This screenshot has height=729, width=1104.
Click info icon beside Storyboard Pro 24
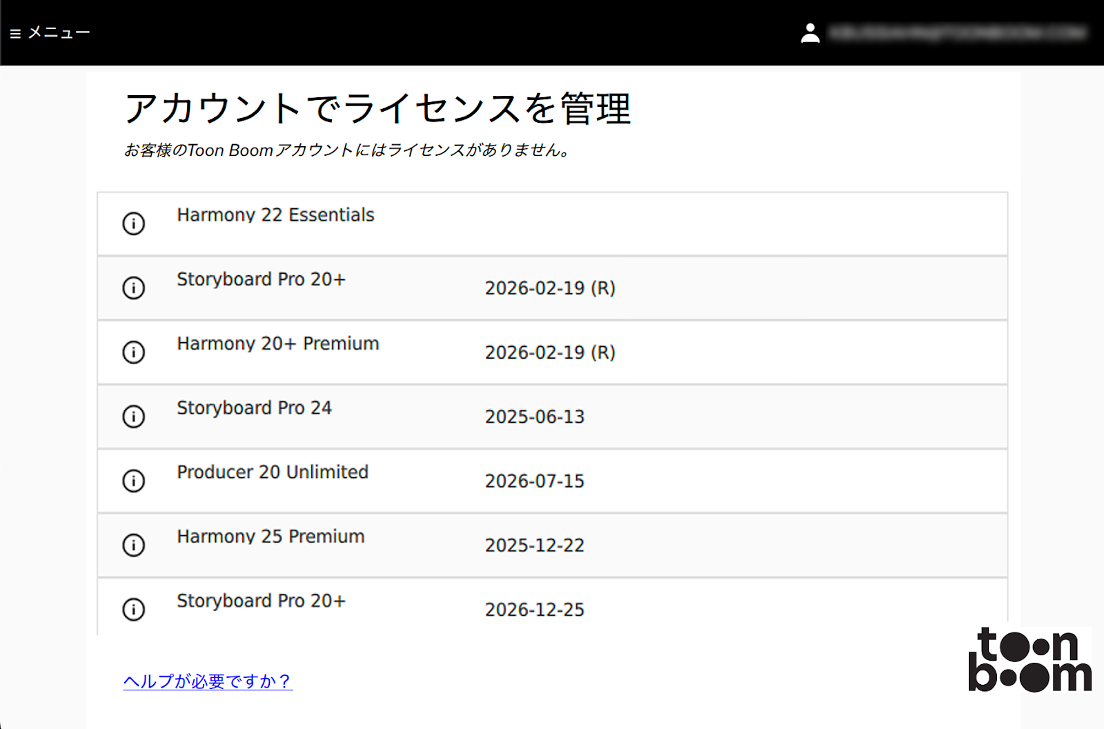133,417
